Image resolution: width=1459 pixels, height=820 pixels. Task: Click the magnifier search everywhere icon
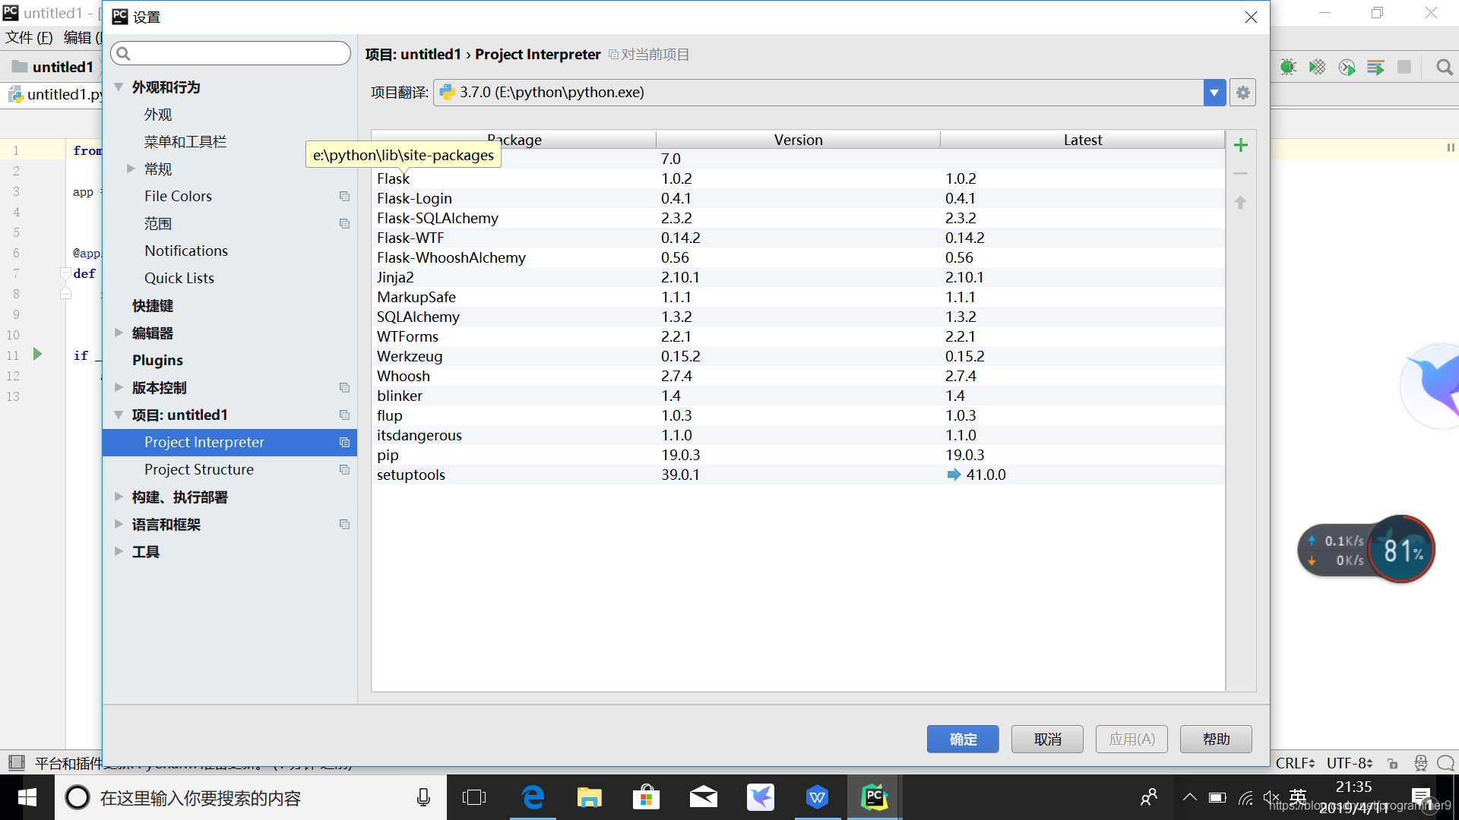click(x=1444, y=67)
